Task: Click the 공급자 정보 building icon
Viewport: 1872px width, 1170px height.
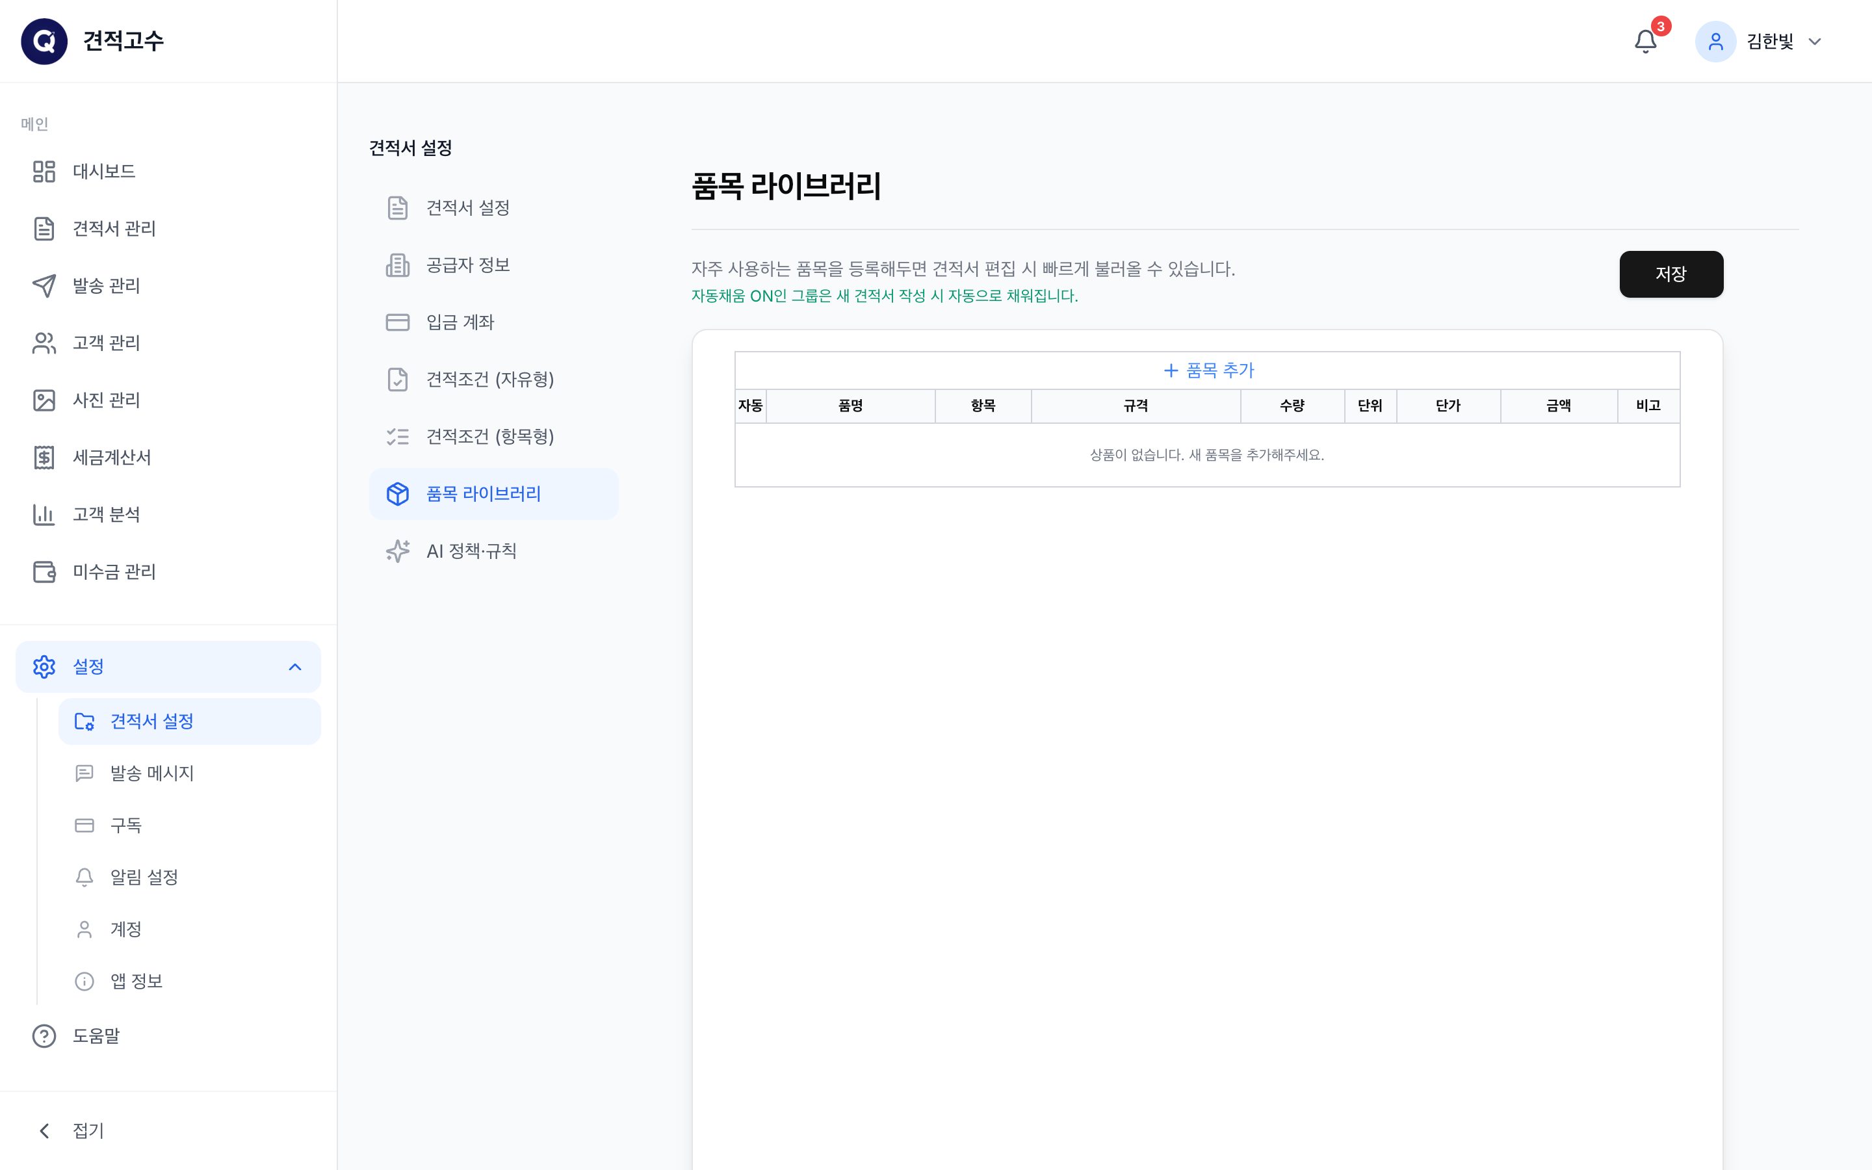Action: pos(398,265)
